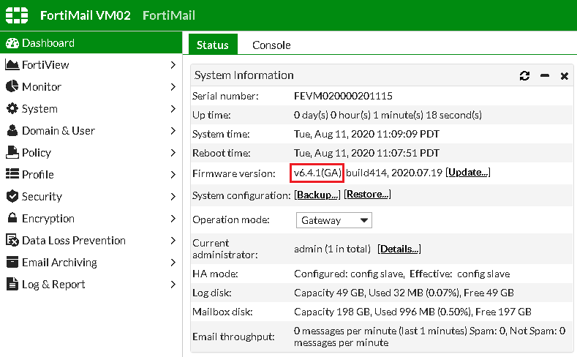Click the build414, 2020.07.19 text

[394, 173]
